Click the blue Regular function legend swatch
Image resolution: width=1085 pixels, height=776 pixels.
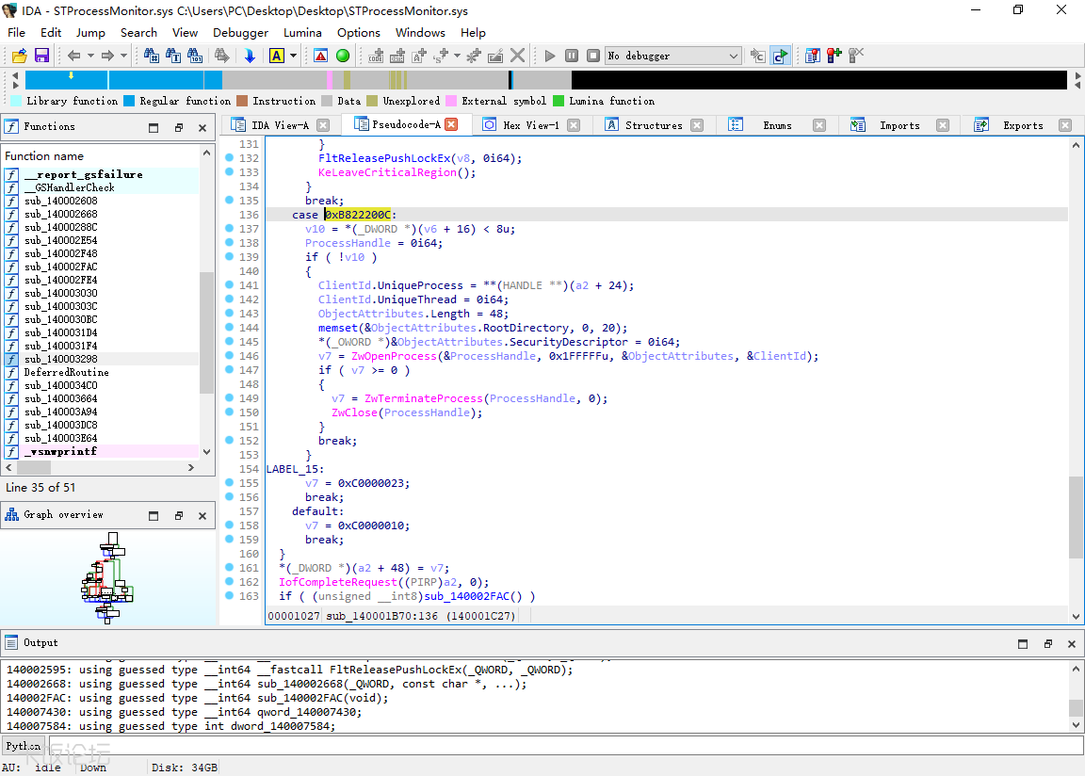click(130, 101)
